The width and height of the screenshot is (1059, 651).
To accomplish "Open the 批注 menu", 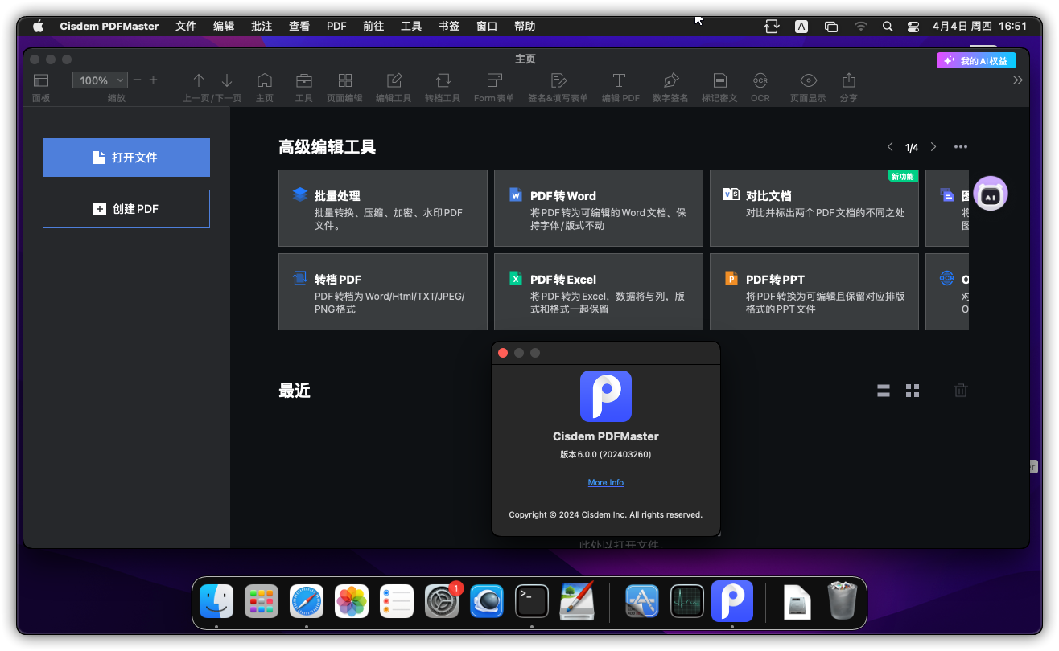I will [262, 26].
